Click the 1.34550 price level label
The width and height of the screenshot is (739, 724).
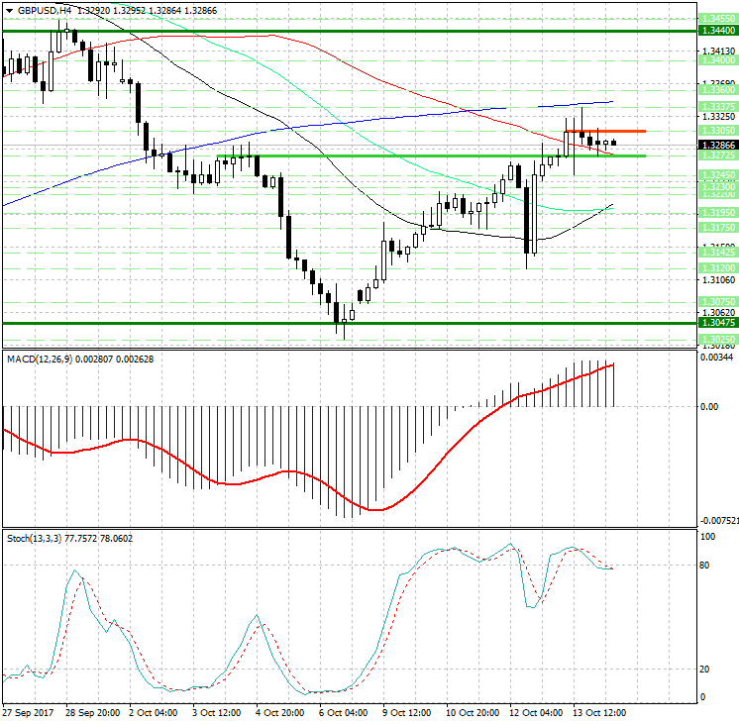click(x=718, y=19)
